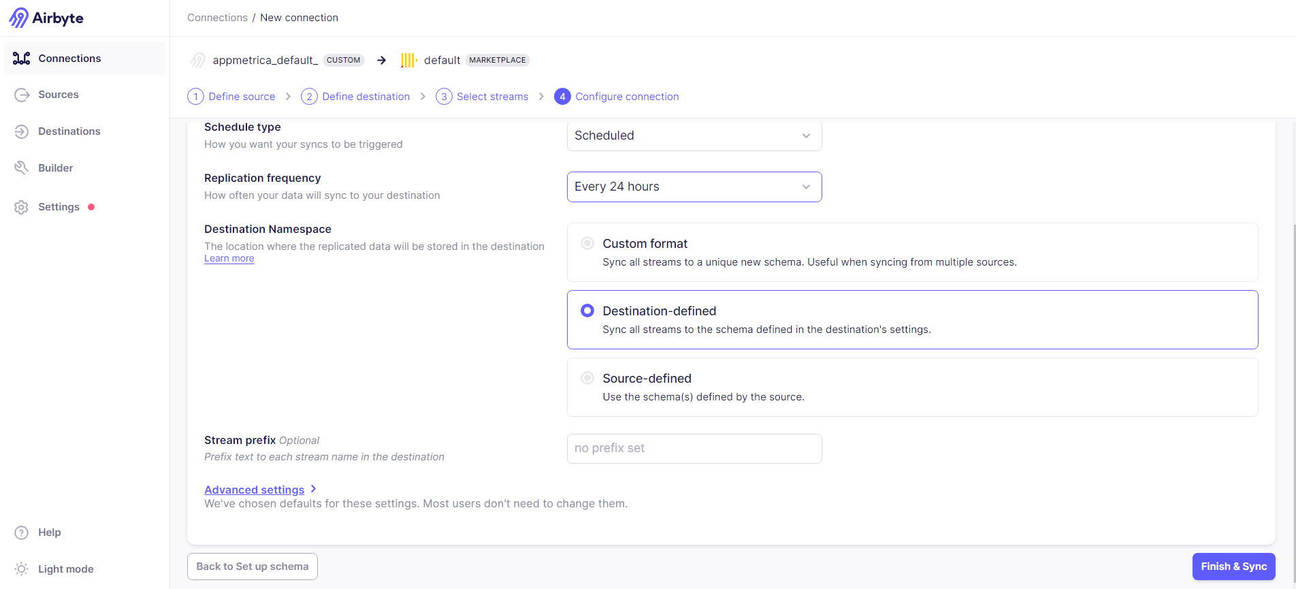Open the Replication frequency dropdown
Screen dimensions: 1296x589
point(694,187)
